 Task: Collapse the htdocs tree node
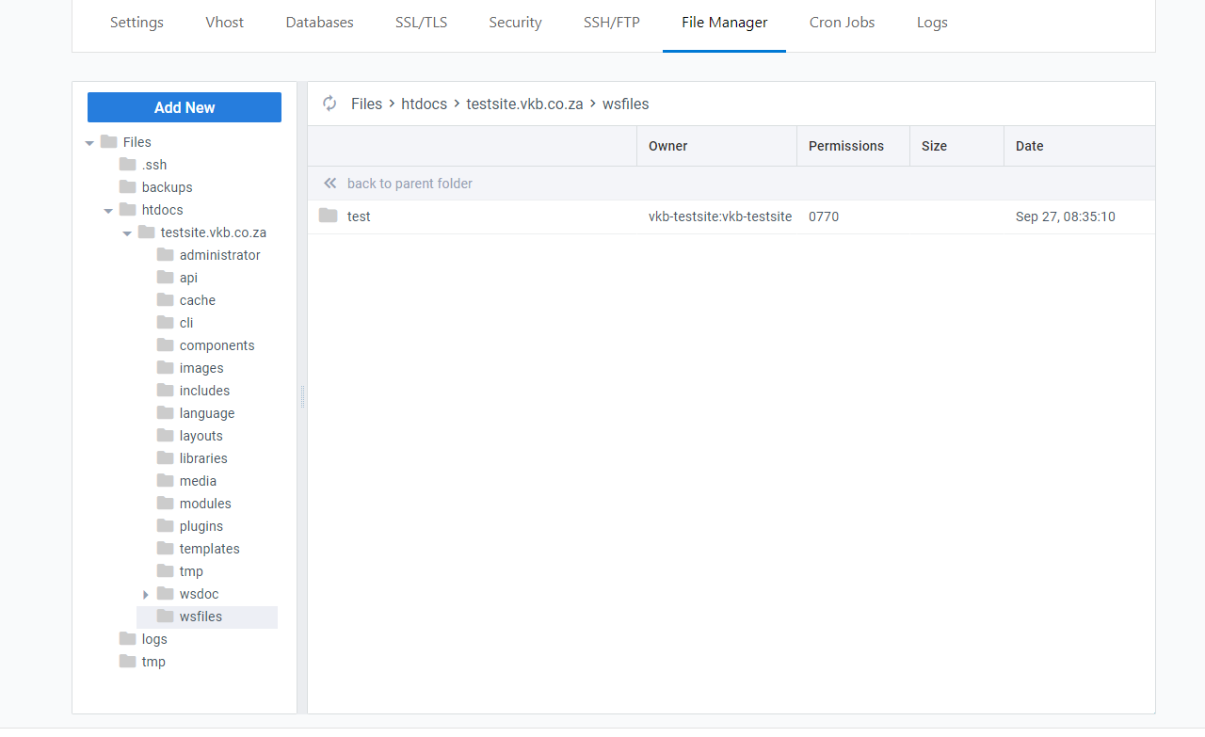[108, 209]
